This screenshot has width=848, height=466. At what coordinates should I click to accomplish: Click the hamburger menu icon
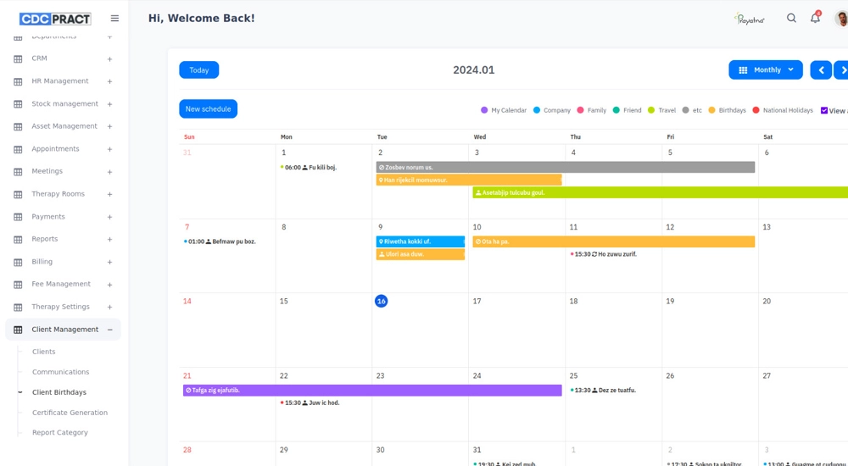pos(114,19)
